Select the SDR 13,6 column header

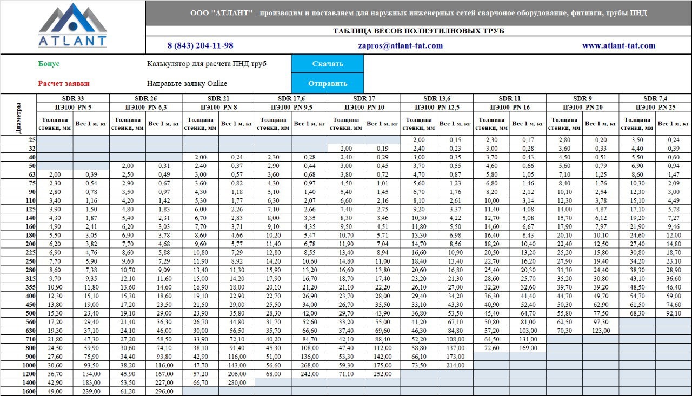tap(437, 98)
